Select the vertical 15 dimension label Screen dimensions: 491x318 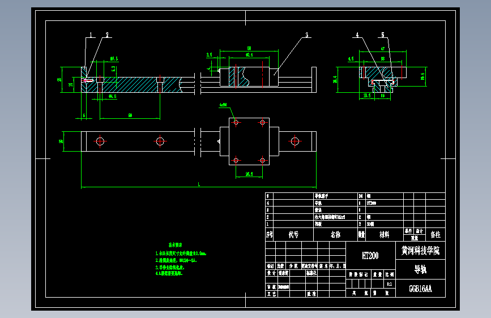[71, 84]
